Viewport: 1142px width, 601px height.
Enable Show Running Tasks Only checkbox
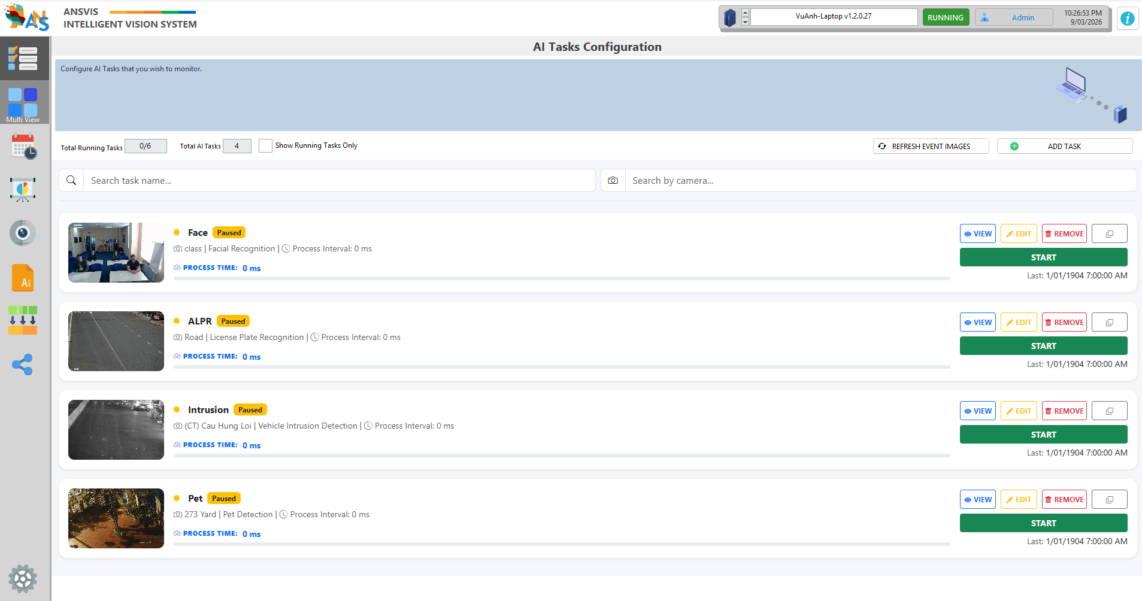(x=265, y=146)
